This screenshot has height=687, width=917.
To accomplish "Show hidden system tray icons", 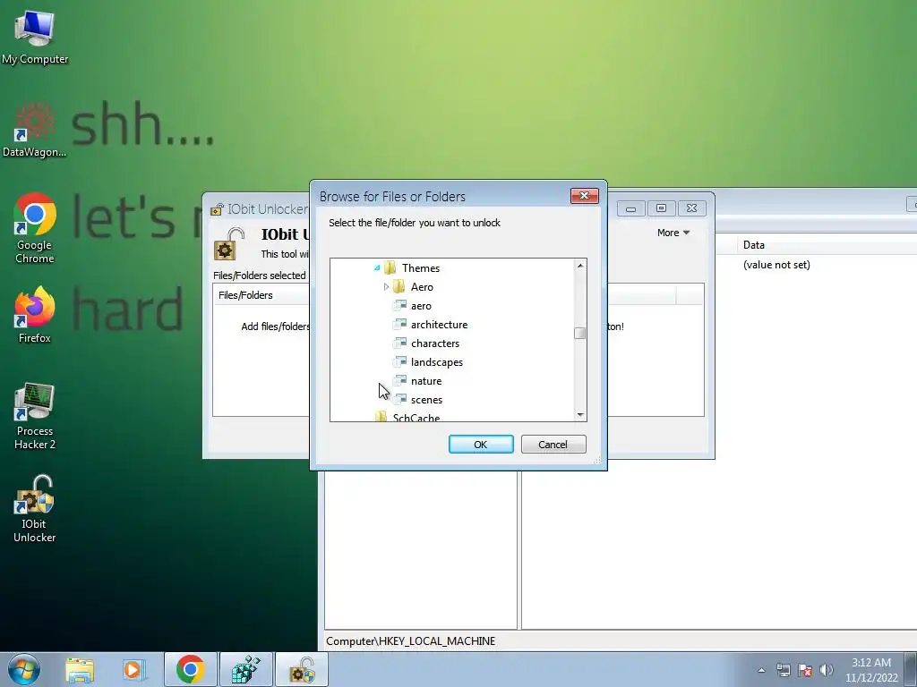I will [x=761, y=670].
